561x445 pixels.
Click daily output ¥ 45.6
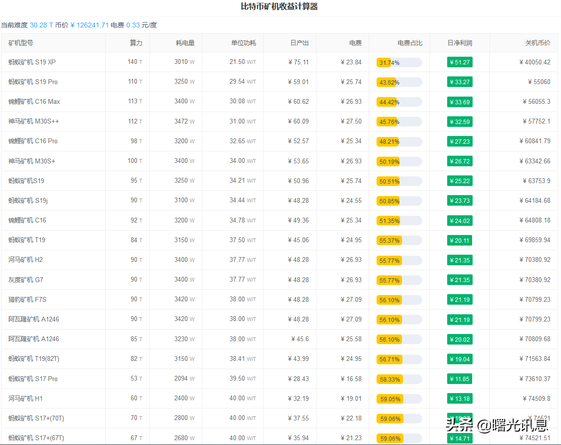click(300, 339)
